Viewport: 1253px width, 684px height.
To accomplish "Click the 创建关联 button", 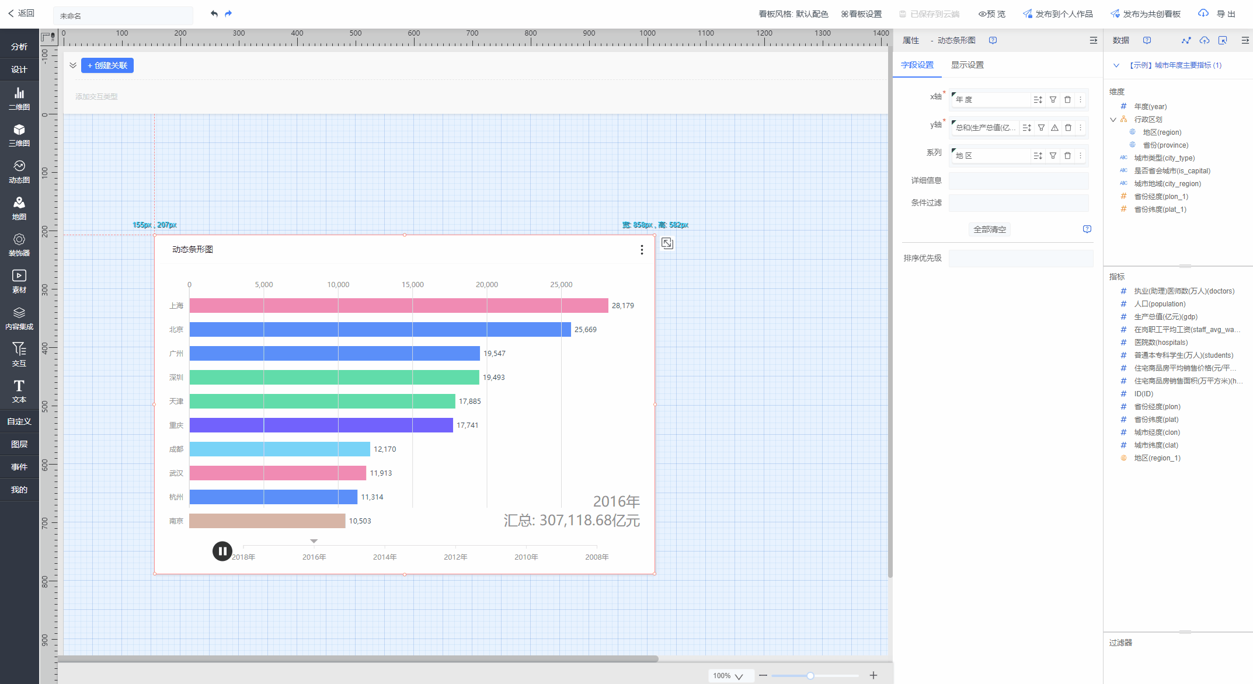I will [107, 65].
